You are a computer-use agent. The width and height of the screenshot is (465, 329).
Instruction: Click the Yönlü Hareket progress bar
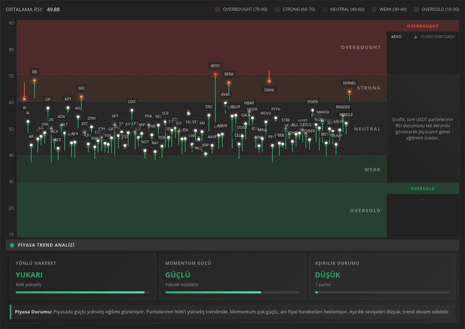(83, 292)
